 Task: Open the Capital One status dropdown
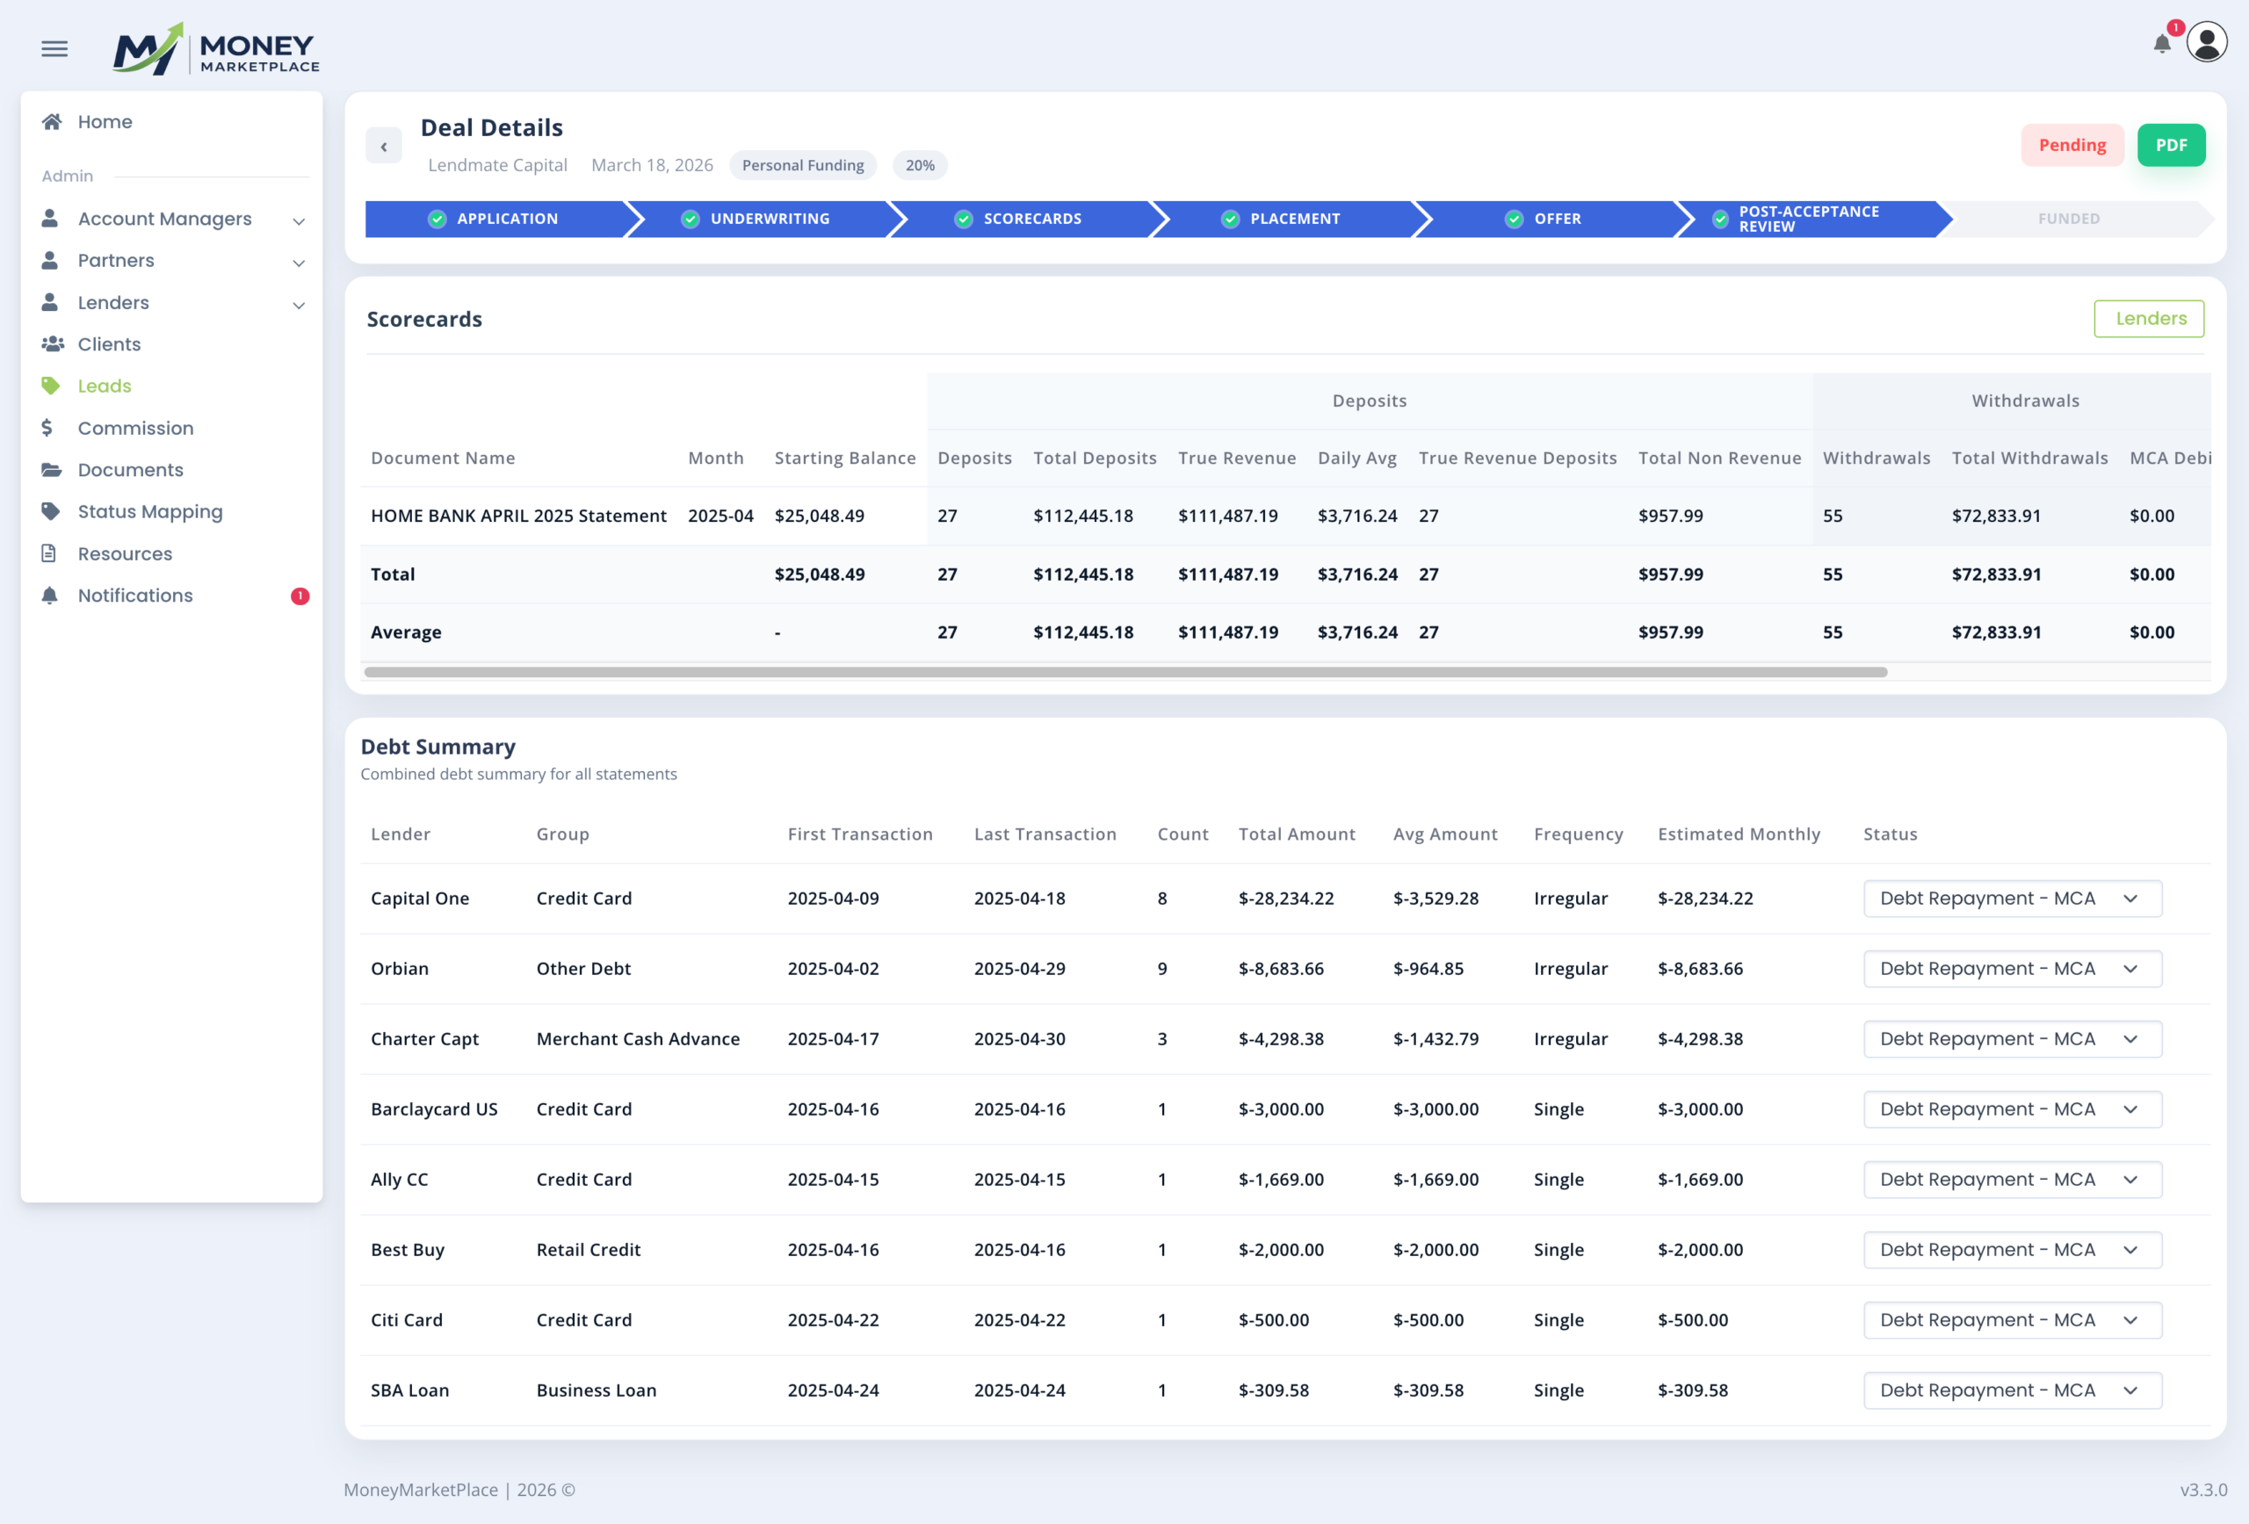pos(2012,898)
